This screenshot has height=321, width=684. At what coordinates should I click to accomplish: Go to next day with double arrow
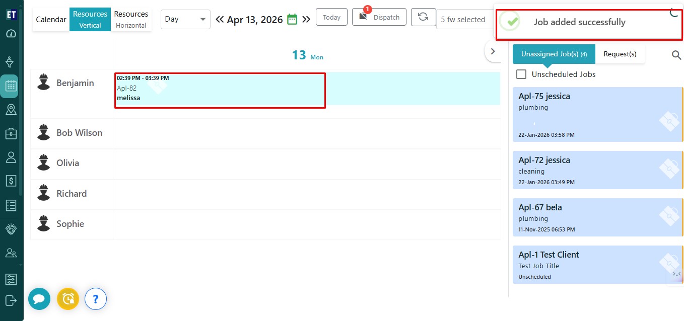click(x=306, y=20)
